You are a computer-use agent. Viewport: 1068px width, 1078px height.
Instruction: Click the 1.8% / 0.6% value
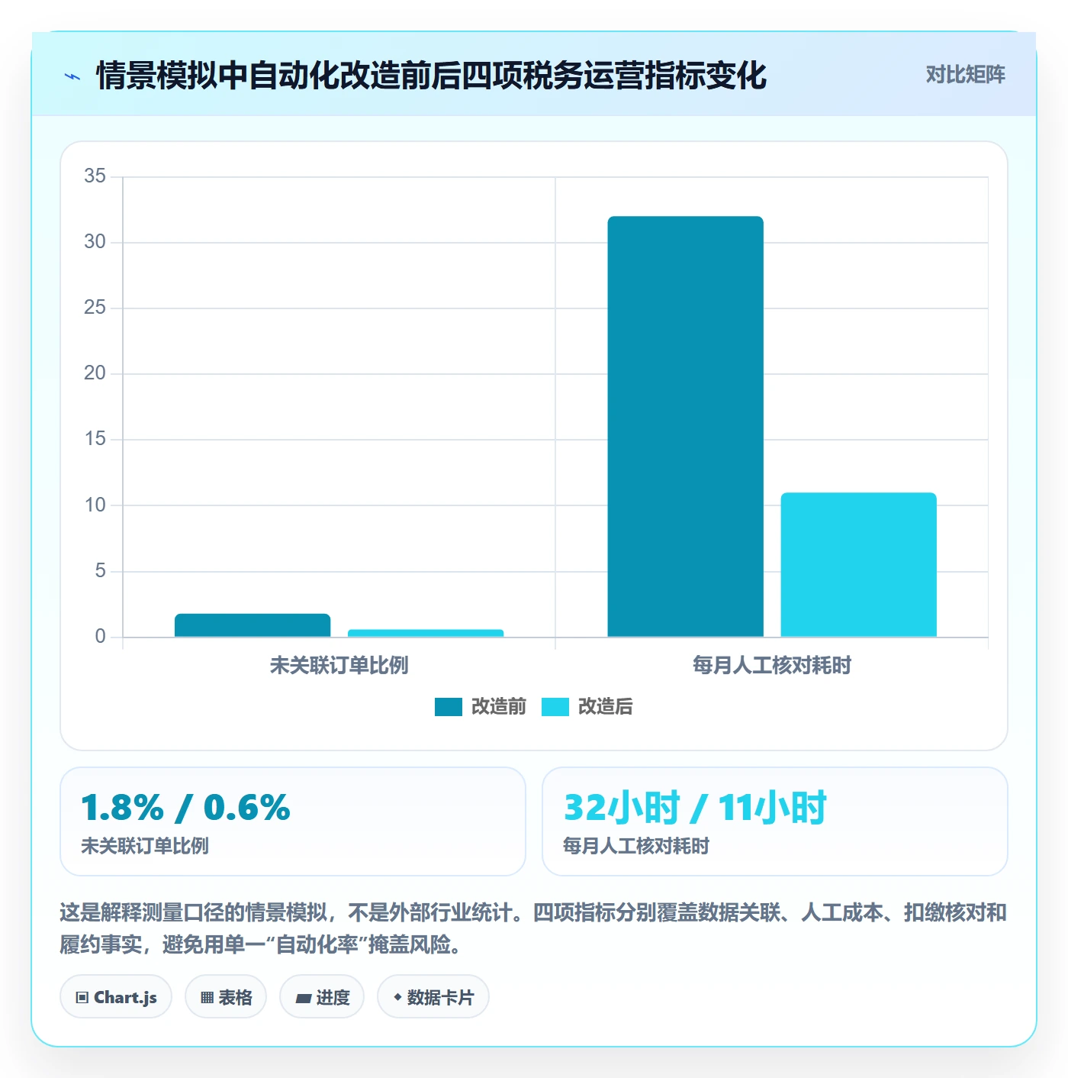point(186,808)
